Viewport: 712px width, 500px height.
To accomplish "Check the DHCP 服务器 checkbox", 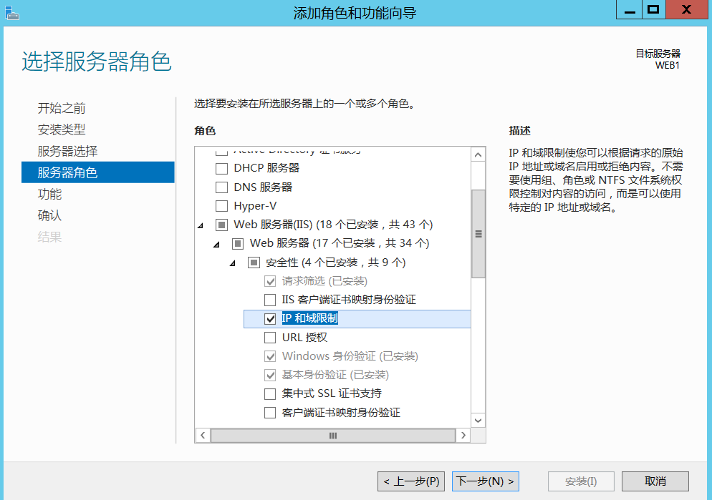I will click(221, 169).
